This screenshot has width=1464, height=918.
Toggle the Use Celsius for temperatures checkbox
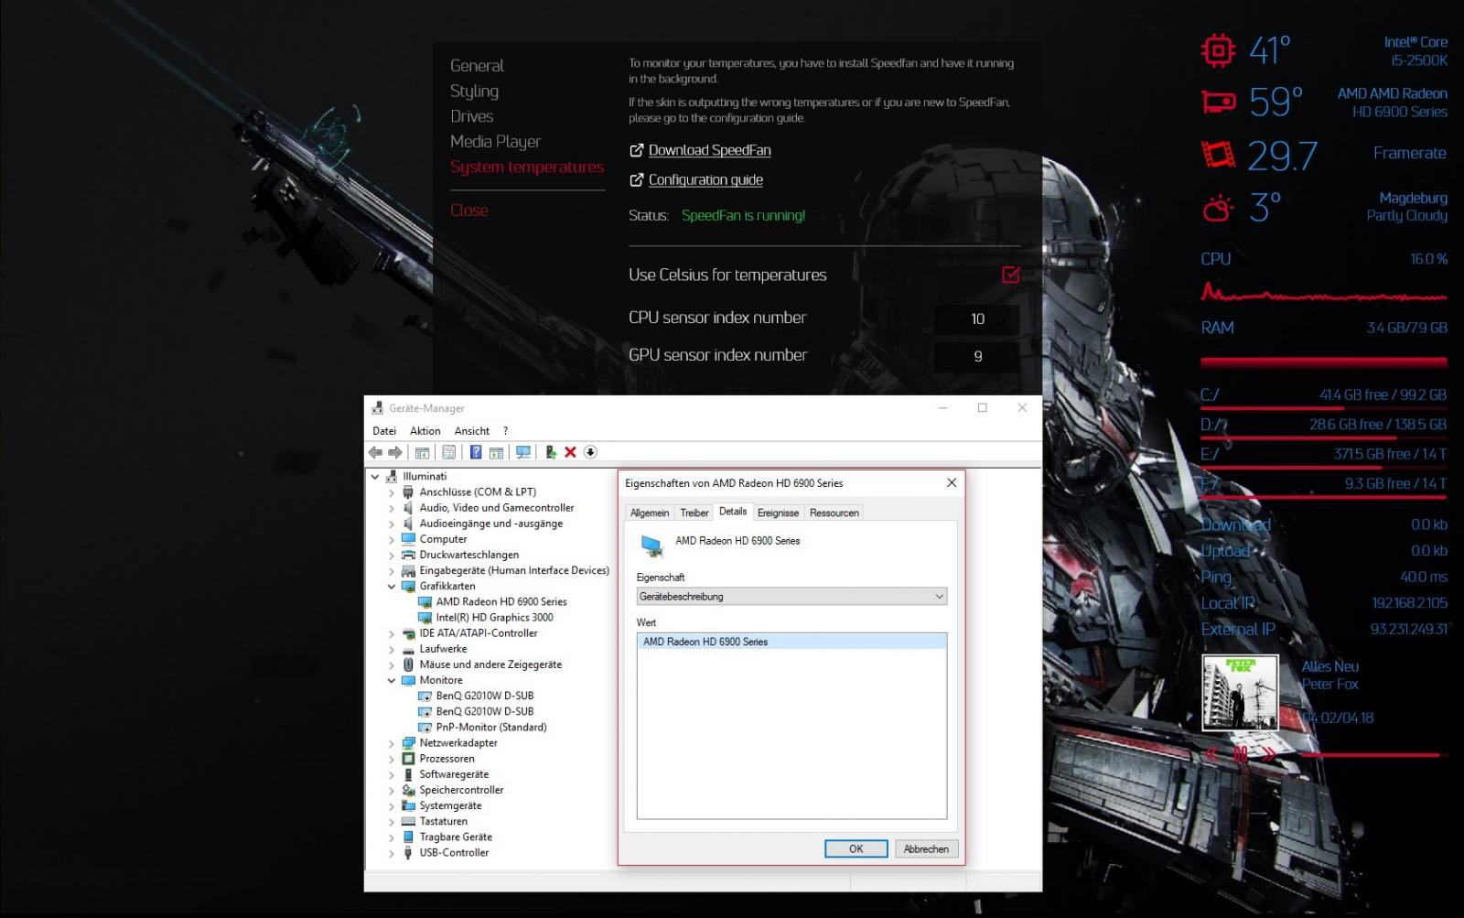[1011, 275]
